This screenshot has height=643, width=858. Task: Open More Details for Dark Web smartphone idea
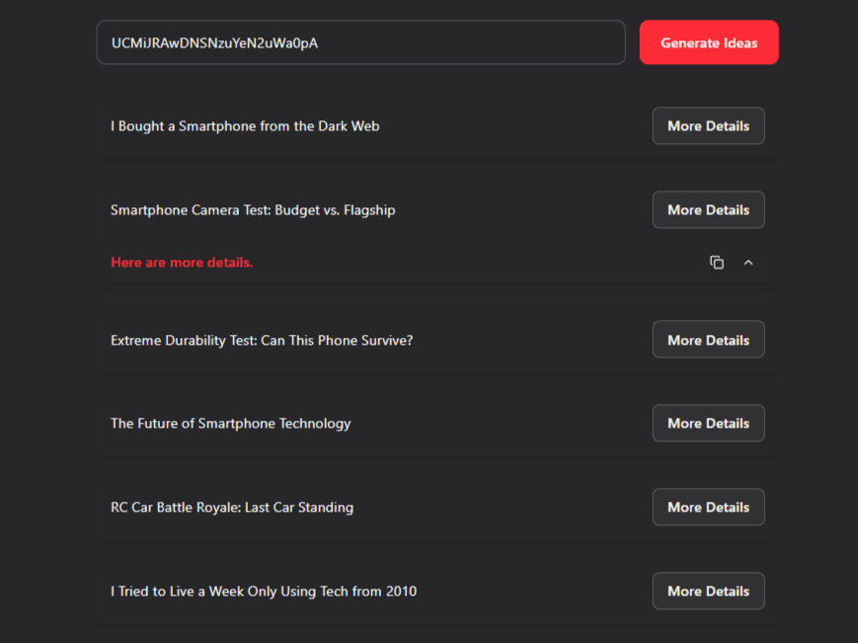[708, 126]
